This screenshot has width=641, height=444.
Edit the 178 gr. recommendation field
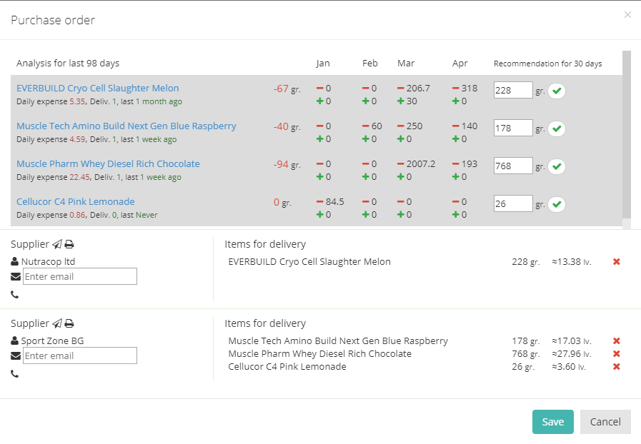point(513,128)
